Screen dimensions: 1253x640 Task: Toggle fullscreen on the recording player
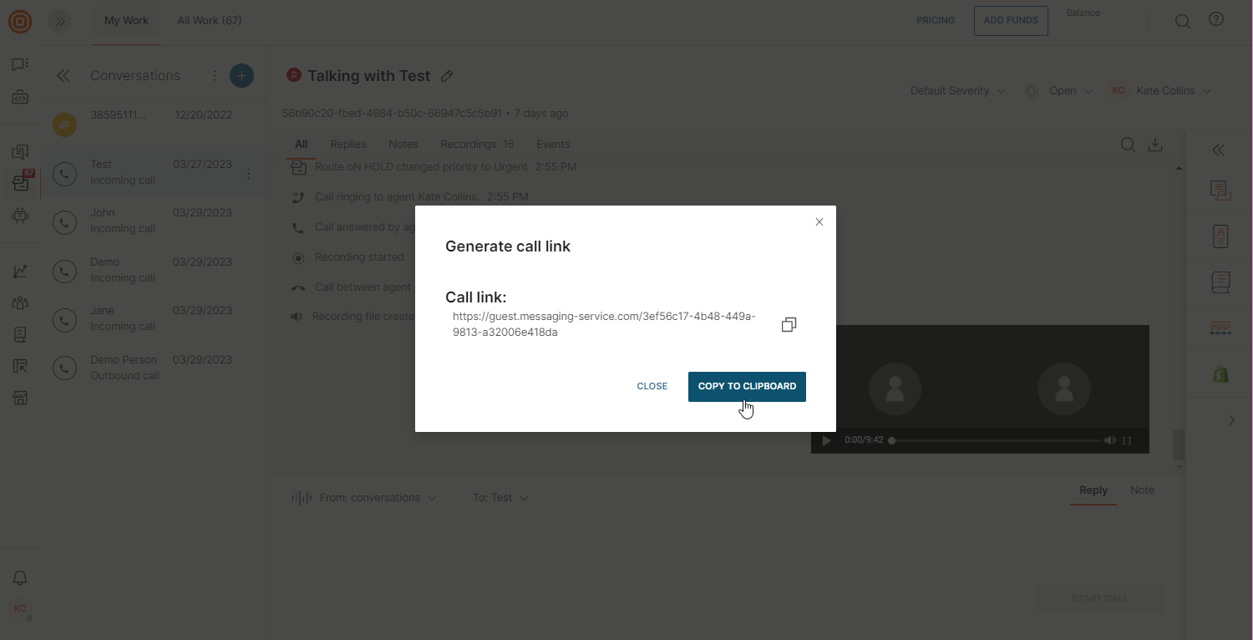(x=1127, y=440)
